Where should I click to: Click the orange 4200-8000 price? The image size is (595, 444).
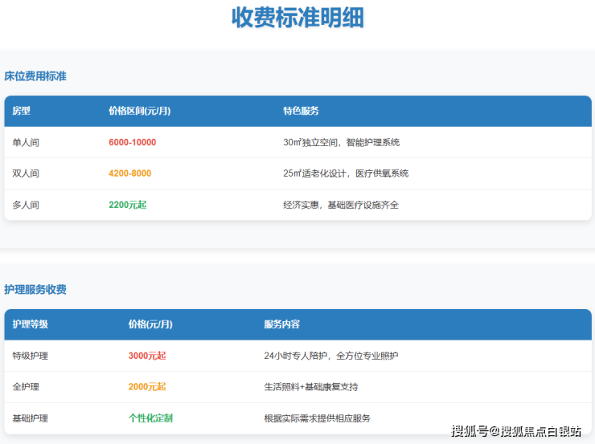click(129, 173)
